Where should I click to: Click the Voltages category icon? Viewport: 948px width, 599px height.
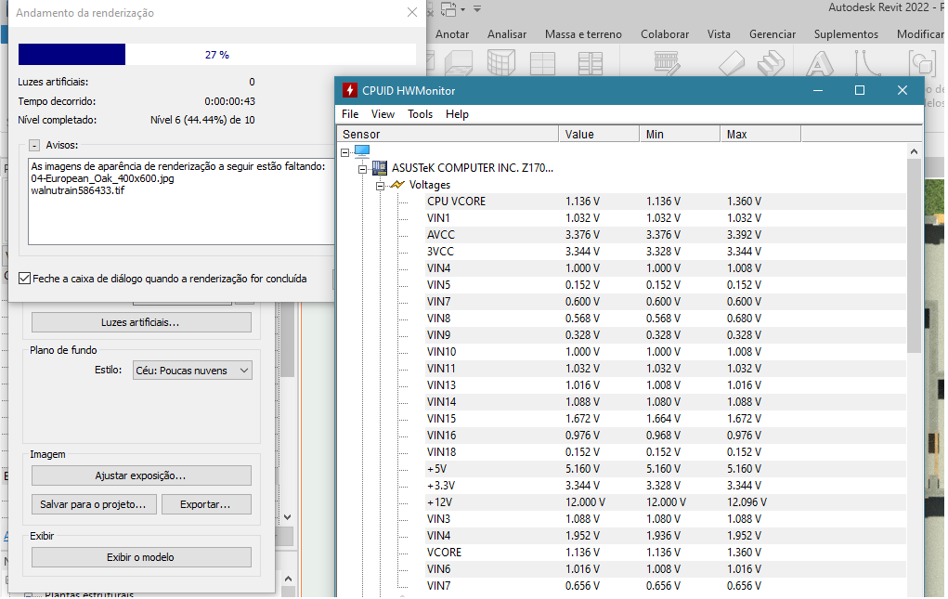[x=397, y=185]
